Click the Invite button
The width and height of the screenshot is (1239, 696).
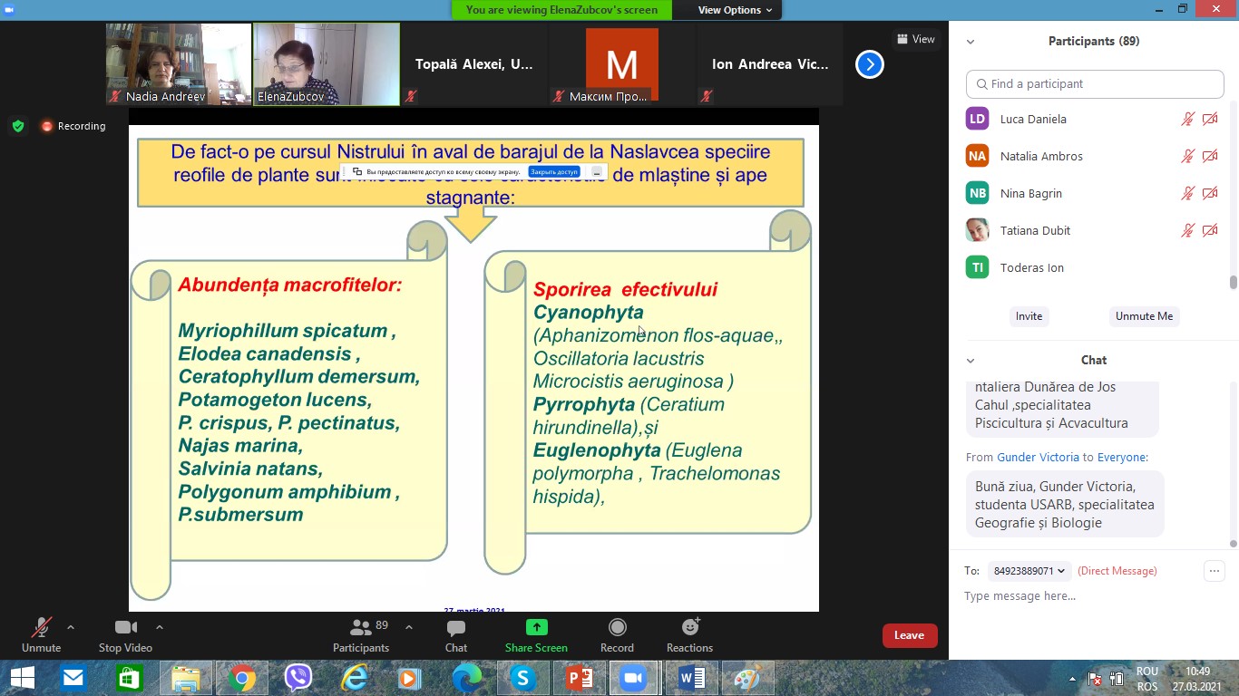pos(1029,316)
